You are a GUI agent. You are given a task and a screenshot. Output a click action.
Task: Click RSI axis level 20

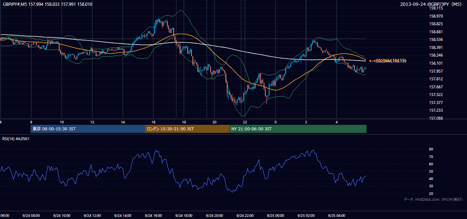tap(431, 193)
